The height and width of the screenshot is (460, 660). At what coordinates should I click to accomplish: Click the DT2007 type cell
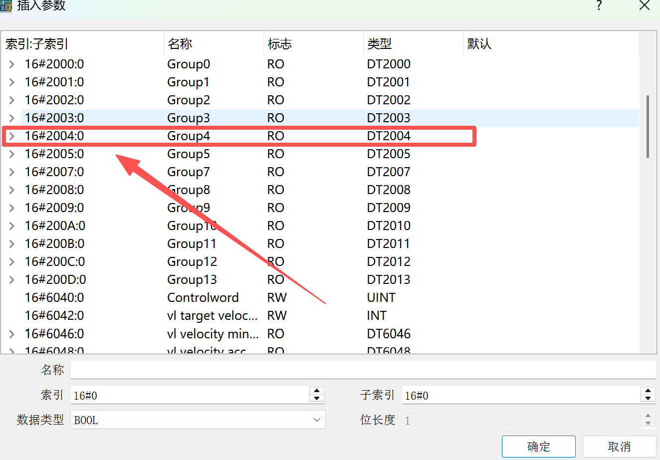pos(389,172)
